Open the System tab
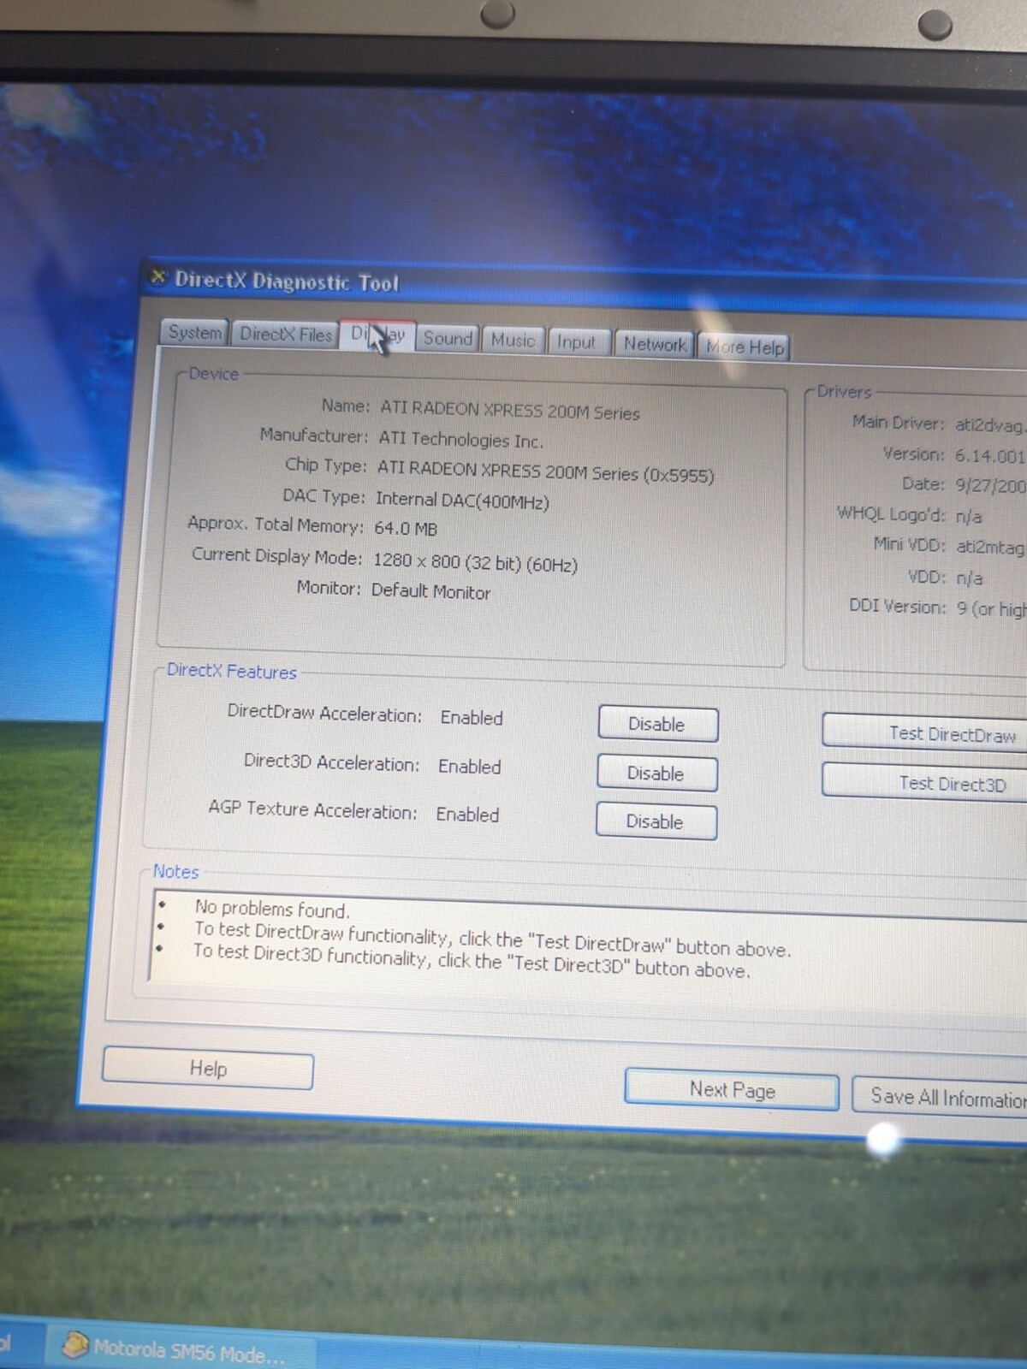This screenshot has width=1027, height=1369. [194, 332]
